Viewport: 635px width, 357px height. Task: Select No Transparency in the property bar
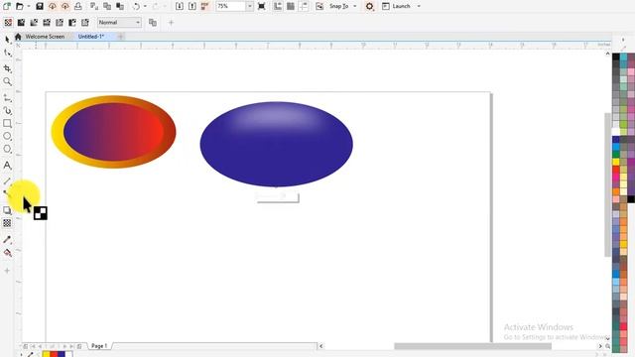pos(8,22)
